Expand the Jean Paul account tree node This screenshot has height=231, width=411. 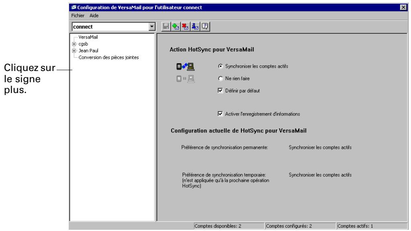click(74, 51)
